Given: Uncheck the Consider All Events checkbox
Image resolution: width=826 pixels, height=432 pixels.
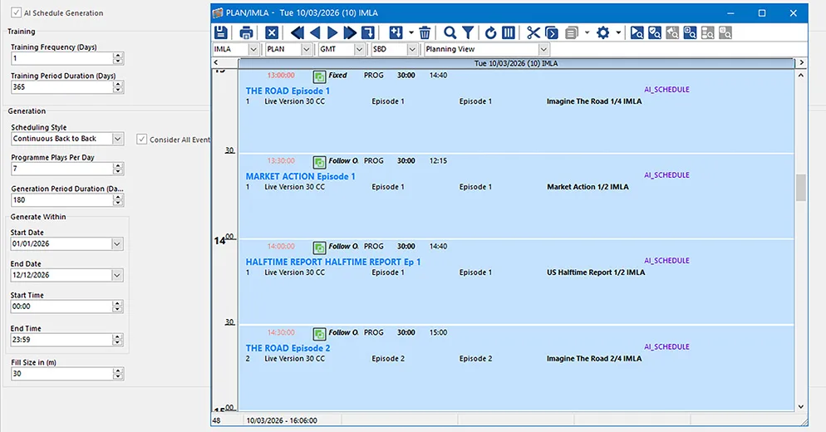Looking at the screenshot, I should tap(142, 140).
